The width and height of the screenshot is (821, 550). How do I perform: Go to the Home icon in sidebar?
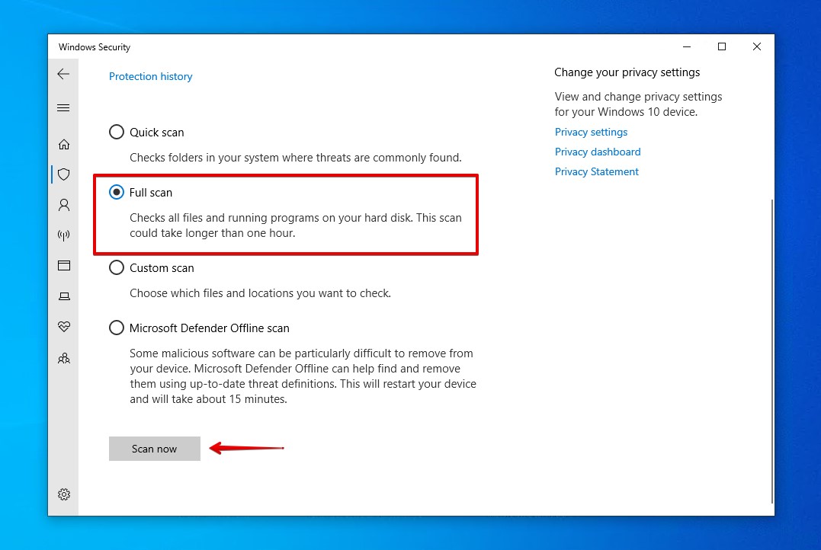[63, 143]
